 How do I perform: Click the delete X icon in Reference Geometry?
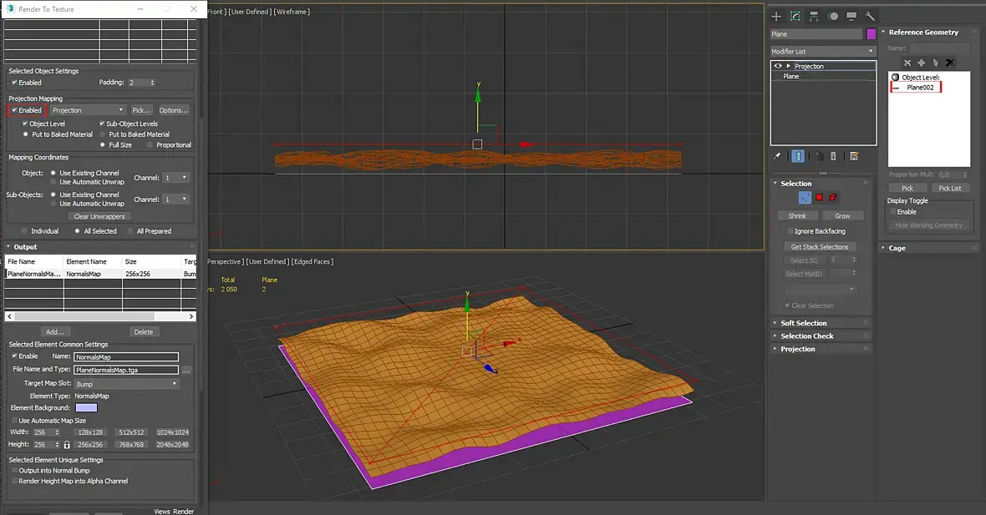tap(950, 63)
